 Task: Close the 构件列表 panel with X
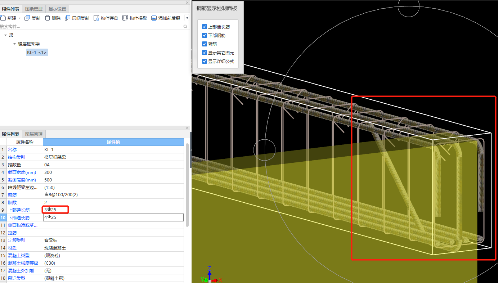pyautogui.click(x=187, y=3)
